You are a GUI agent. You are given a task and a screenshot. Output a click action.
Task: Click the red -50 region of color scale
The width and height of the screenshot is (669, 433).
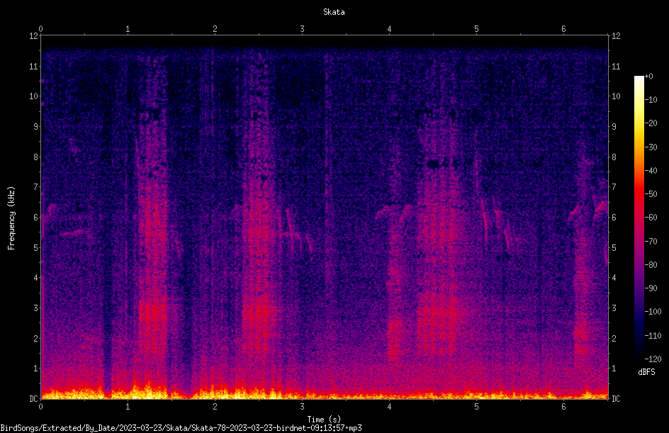(639, 194)
